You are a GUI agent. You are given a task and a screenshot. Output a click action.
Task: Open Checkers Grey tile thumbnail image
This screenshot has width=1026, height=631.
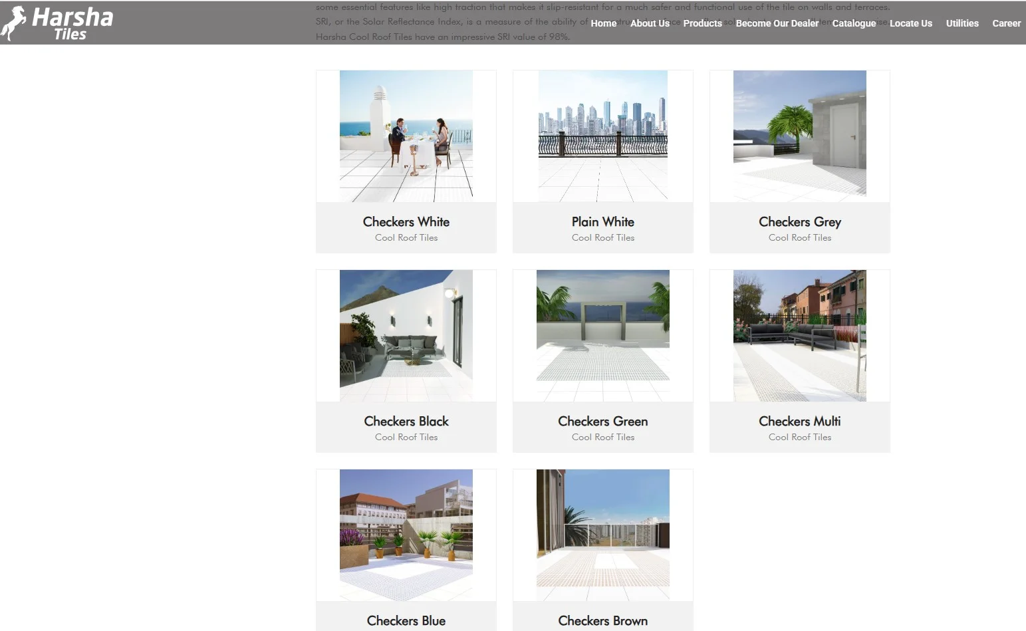[800, 136]
